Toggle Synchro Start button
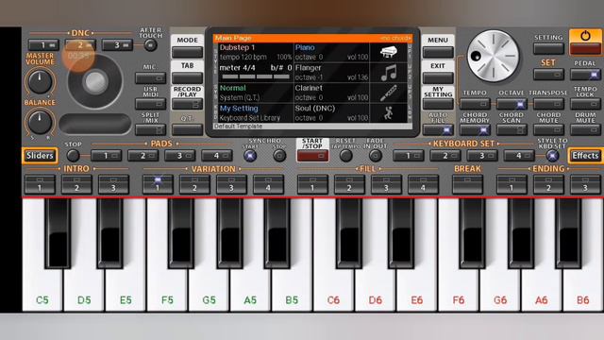Viewport: 604px width, 340px height. 250,156
